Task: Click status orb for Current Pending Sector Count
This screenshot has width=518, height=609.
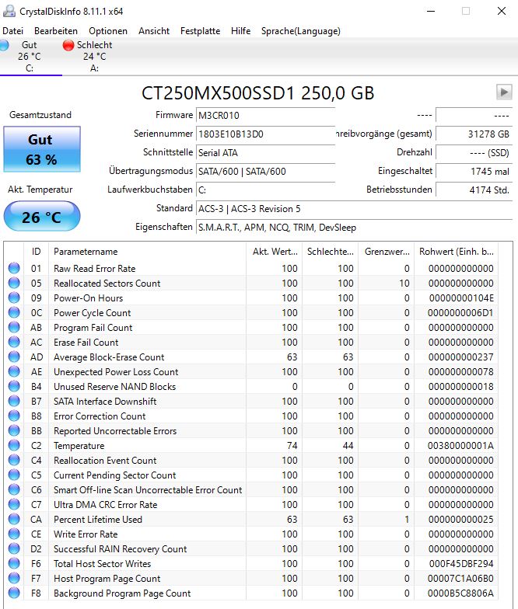Action: [x=14, y=475]
